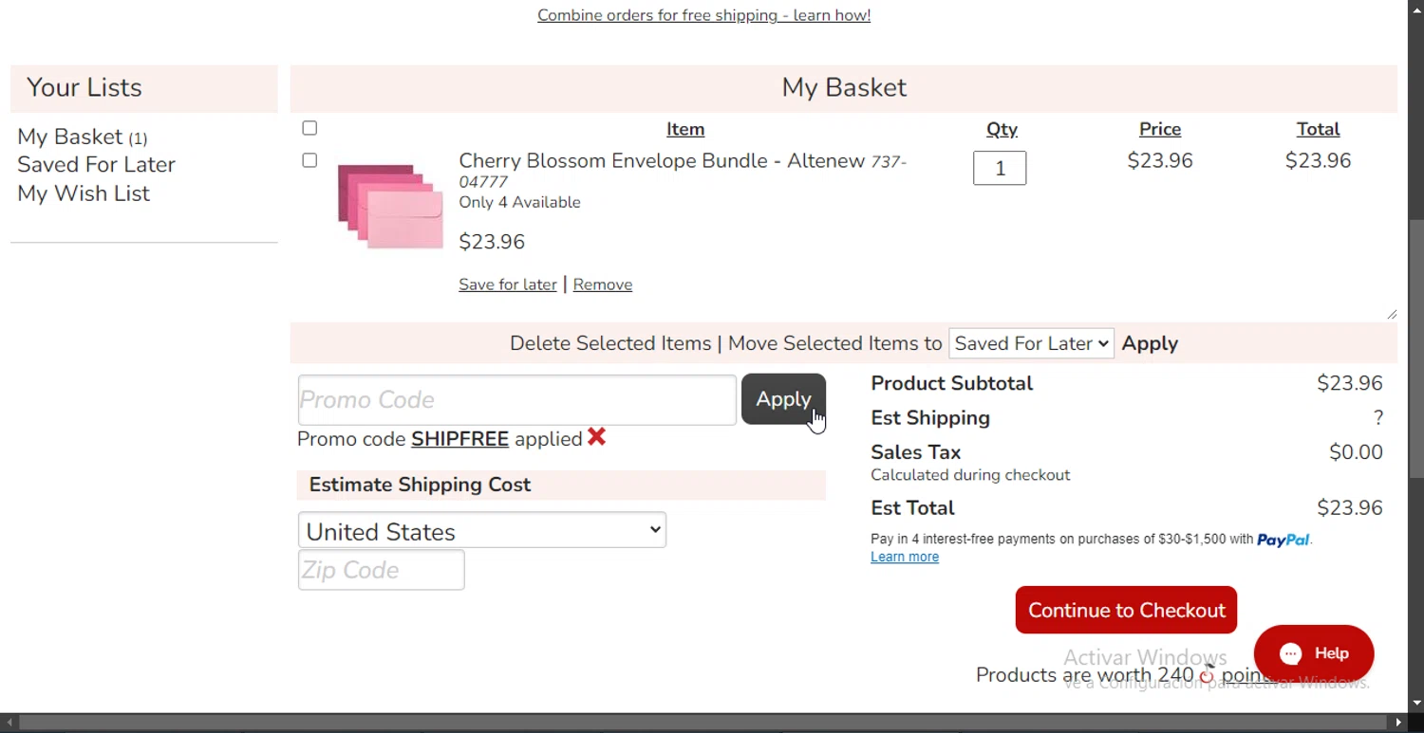The width and height of the screenshot is (1424, 733).
Task: Click the Help chat bubble icon
Action: pos(1291,653)
